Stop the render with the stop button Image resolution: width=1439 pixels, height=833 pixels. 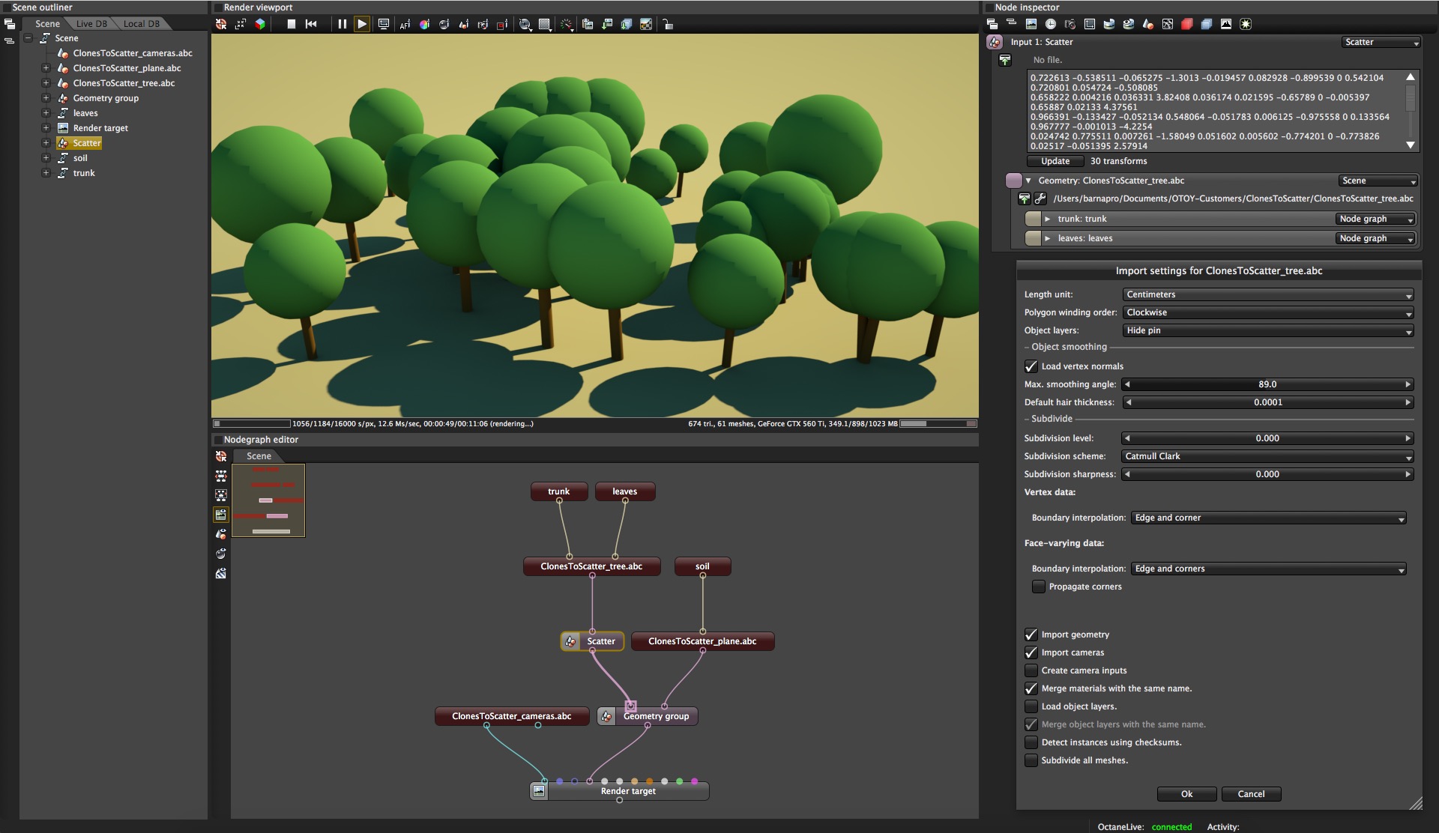point(292,24)
